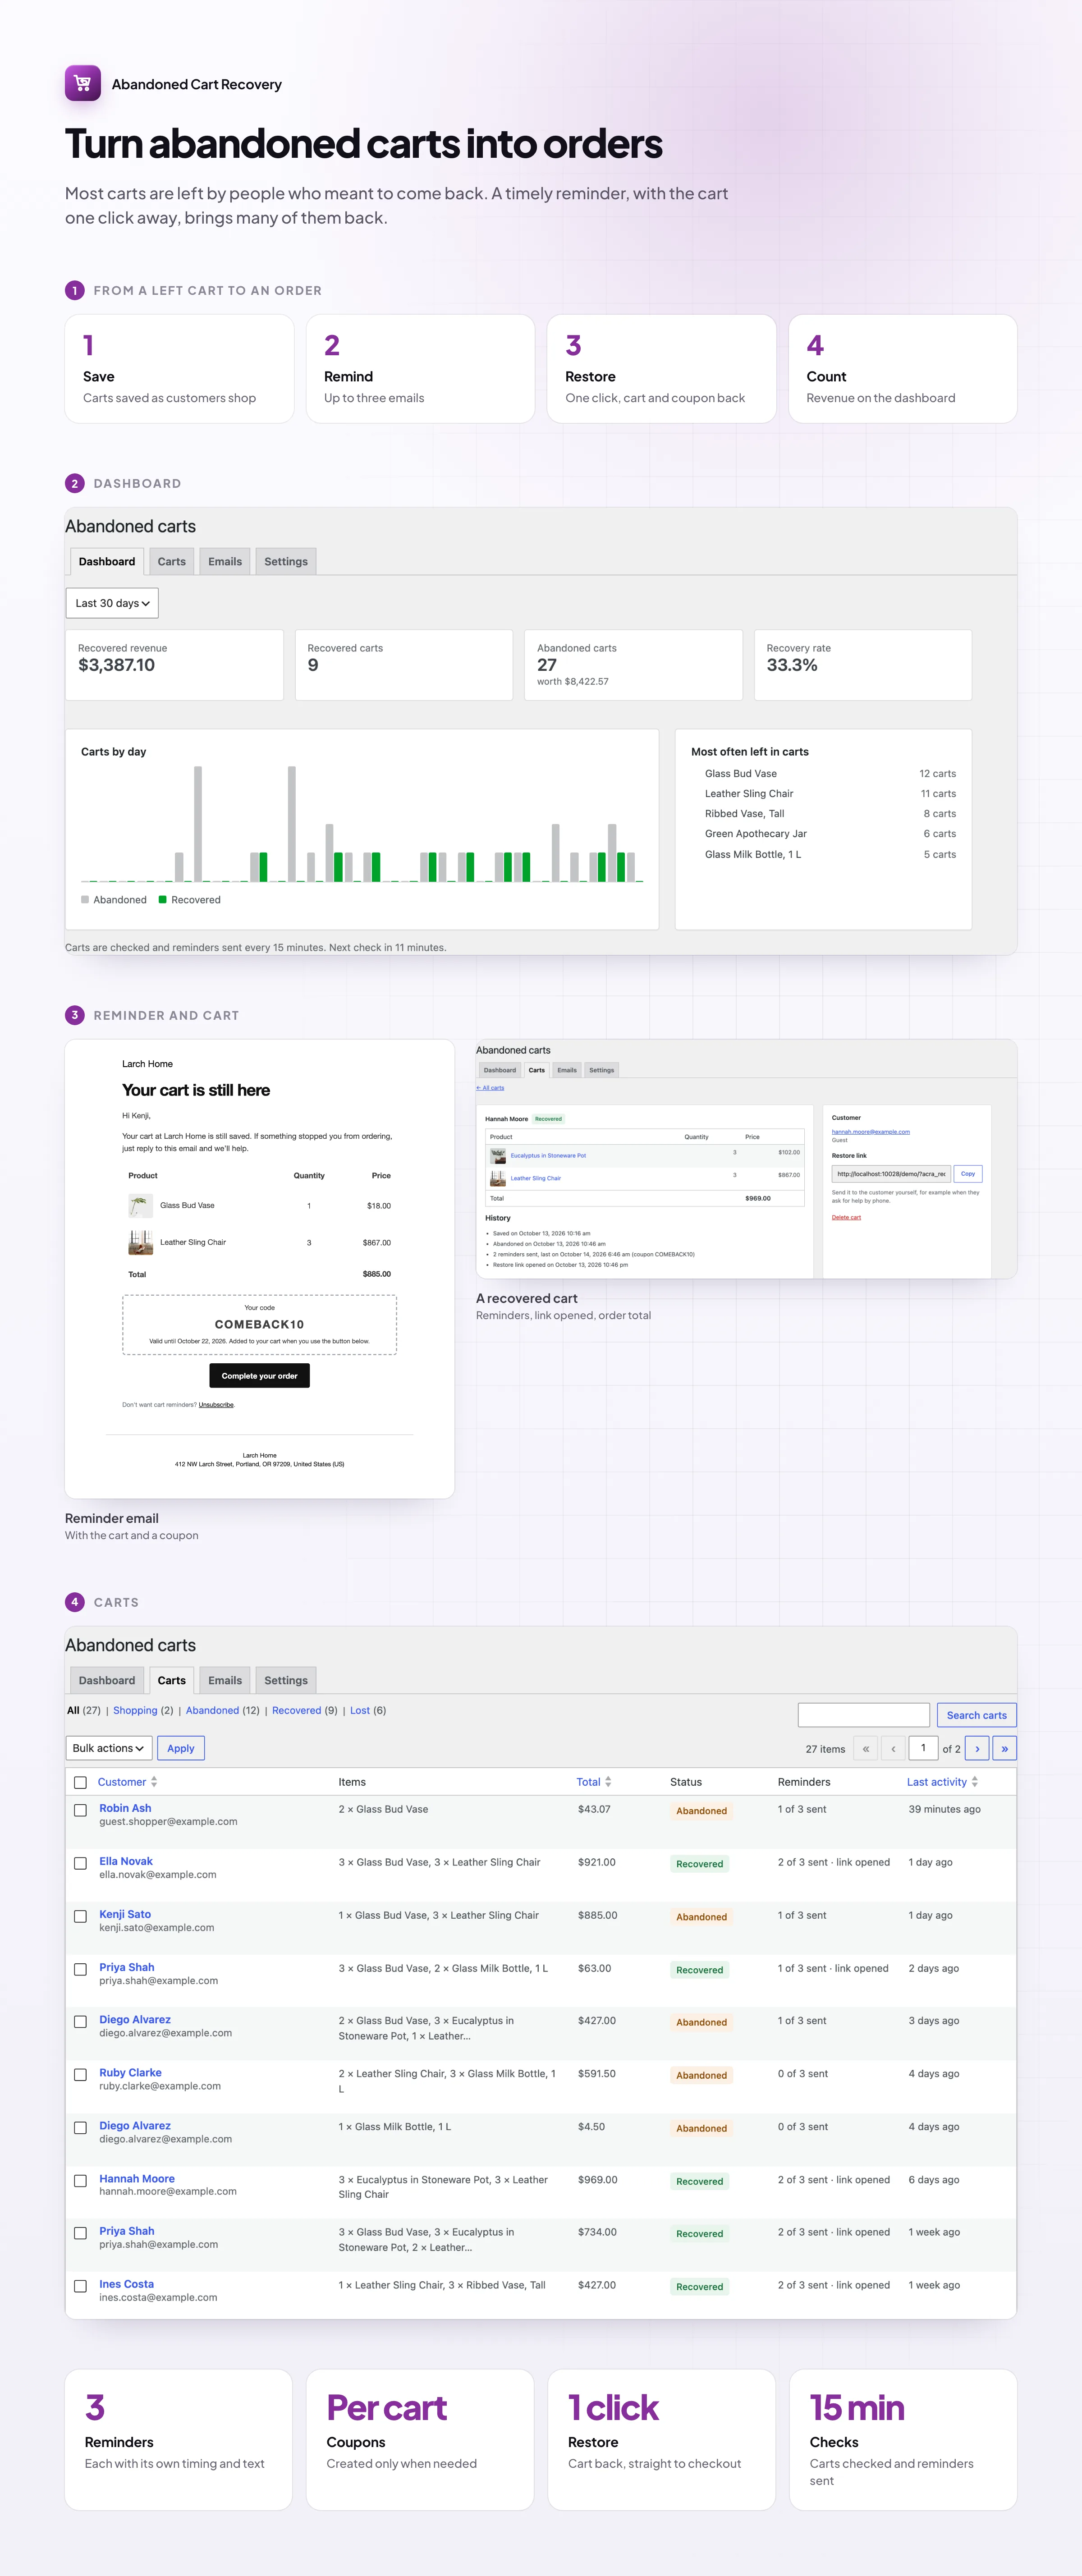
Task: Click the purple cart logo icon
Action: tap(83, 83)
